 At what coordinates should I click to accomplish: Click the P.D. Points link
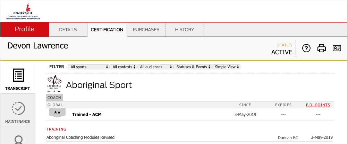tap(318, 105)
